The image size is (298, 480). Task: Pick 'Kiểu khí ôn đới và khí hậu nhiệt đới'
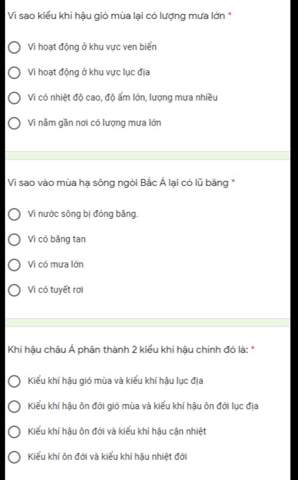14,457
